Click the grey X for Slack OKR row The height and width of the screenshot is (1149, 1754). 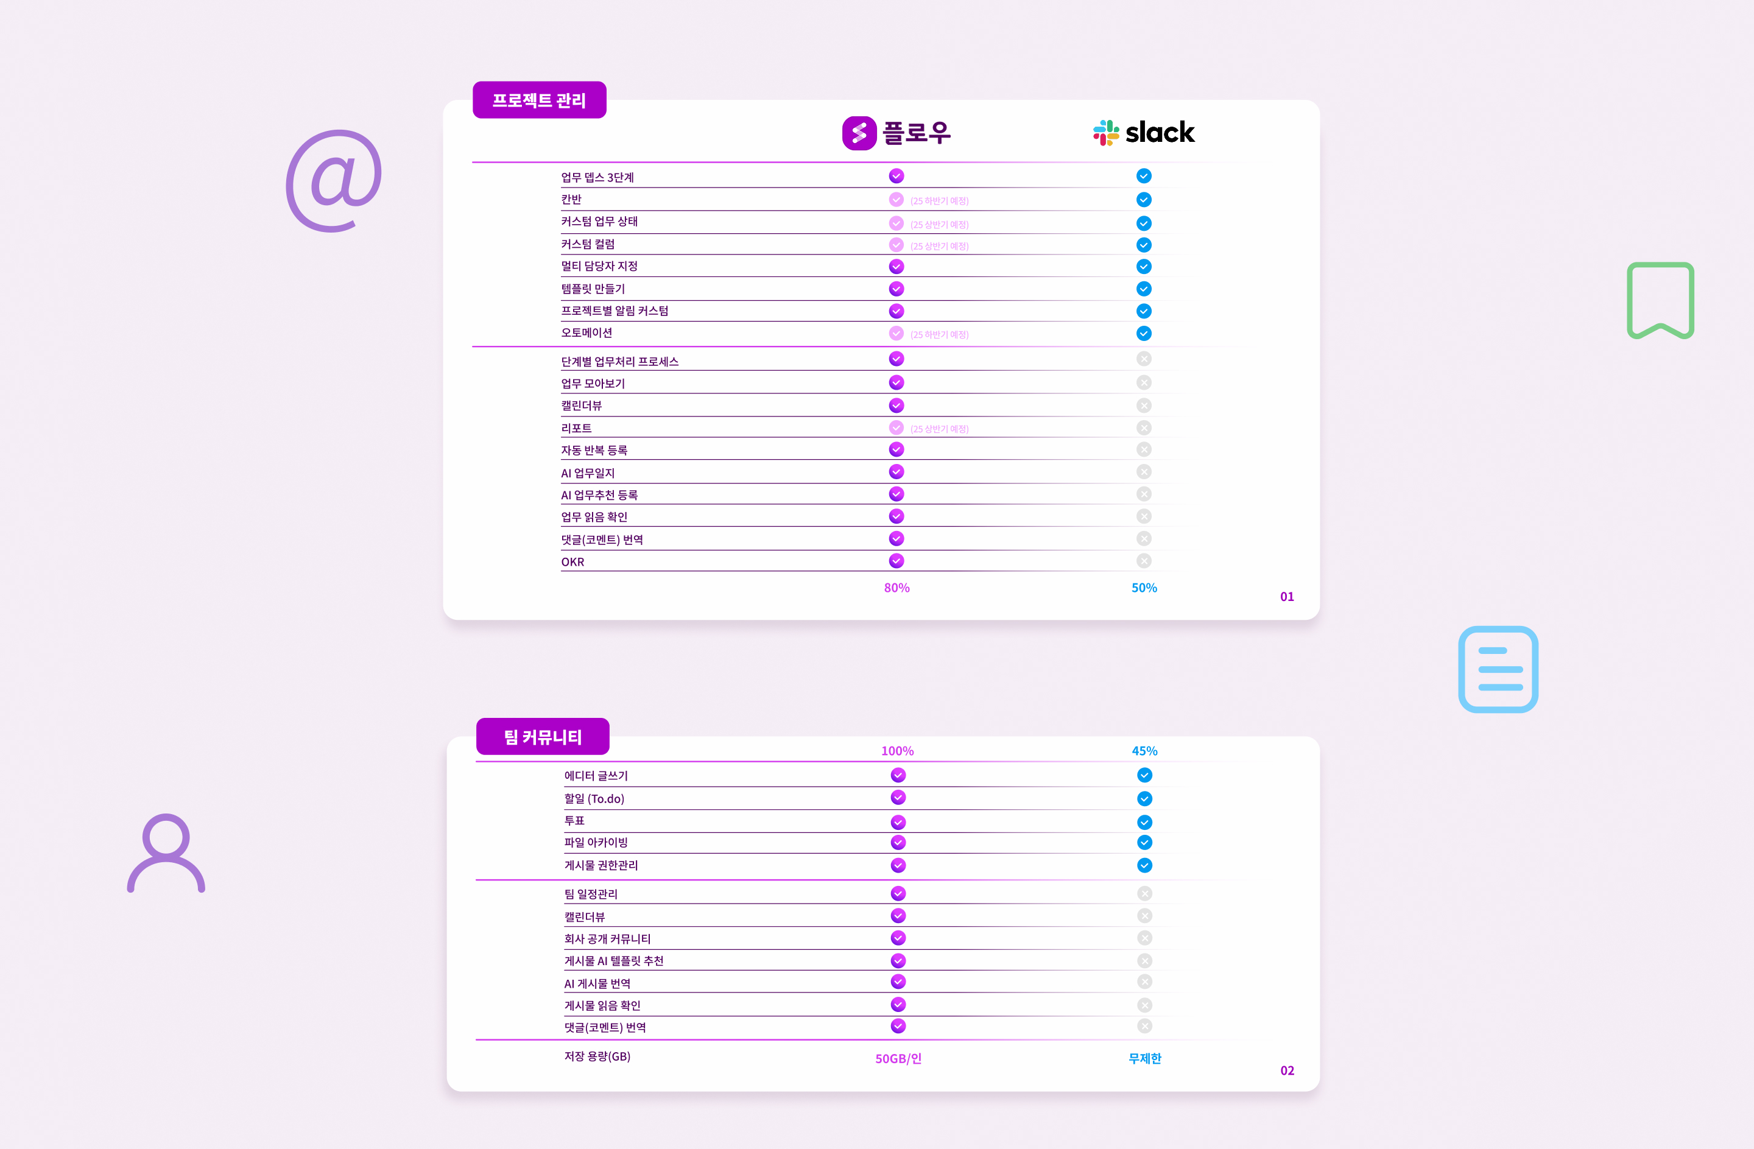coord(1144,561)
